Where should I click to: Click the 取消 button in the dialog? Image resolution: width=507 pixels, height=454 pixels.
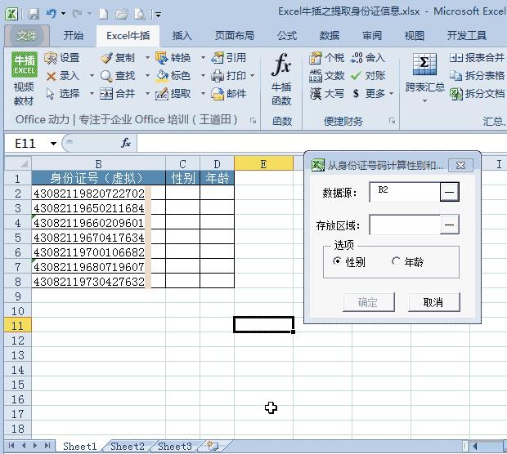point(434,302)
